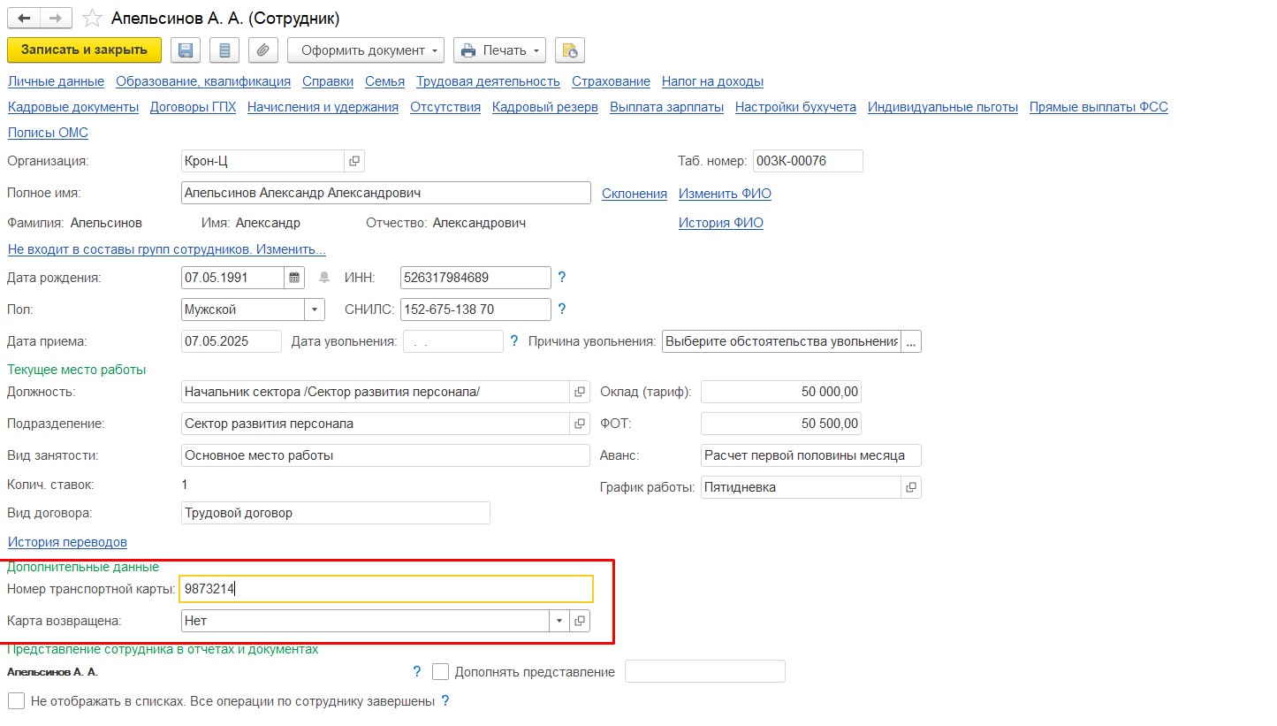1277x726 pixels.
Task: Open the Трудовая деятельность section
Action: (x=488, y=81)
